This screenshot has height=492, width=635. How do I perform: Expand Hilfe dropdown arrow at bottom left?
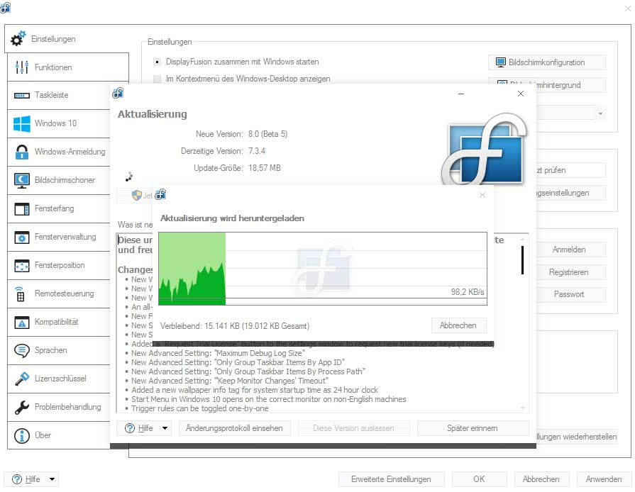click(53, 479)
